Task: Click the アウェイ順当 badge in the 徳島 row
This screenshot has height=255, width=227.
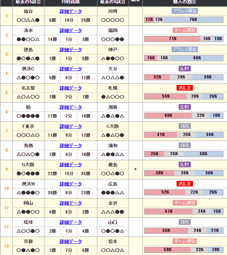Action: (x=185, y=49)
